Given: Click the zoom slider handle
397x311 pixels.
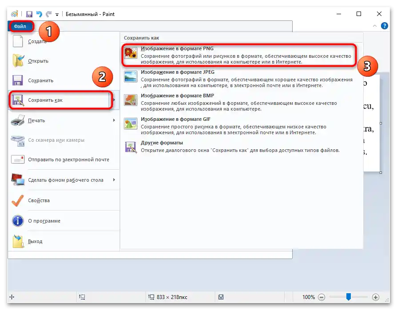Looking at the screenshot, I should (x=349, y=297).
